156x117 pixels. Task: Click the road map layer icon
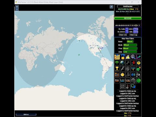tap(128, 57)
